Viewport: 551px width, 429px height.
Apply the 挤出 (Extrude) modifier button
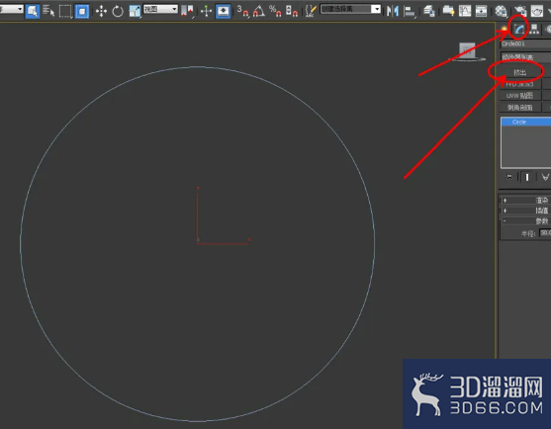click(x=520, y=72)
